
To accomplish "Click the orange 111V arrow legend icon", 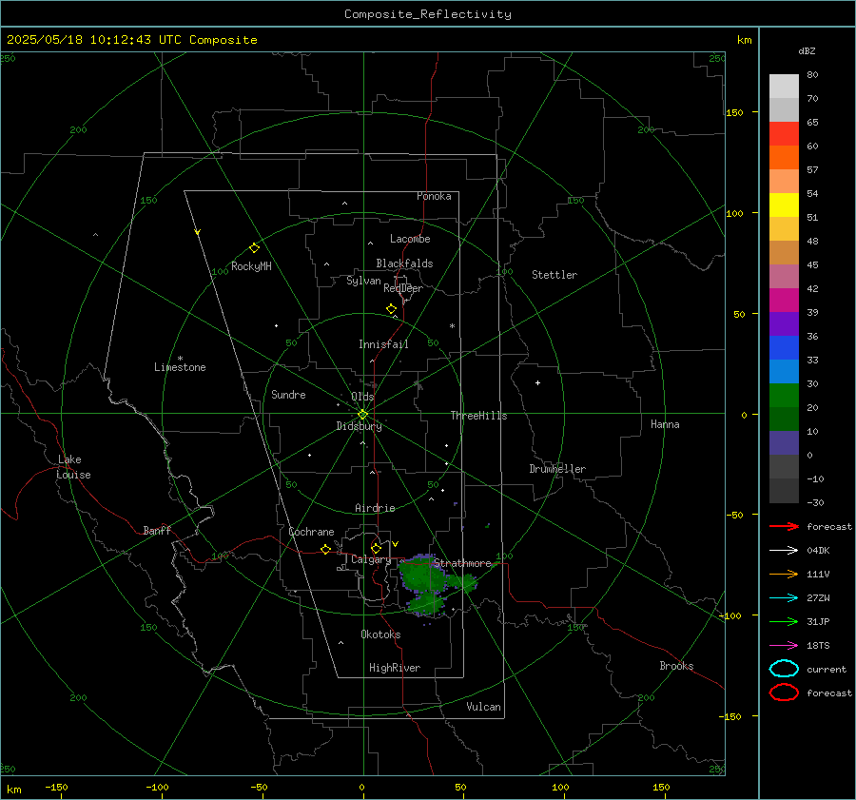I will [x=784, y=574].
